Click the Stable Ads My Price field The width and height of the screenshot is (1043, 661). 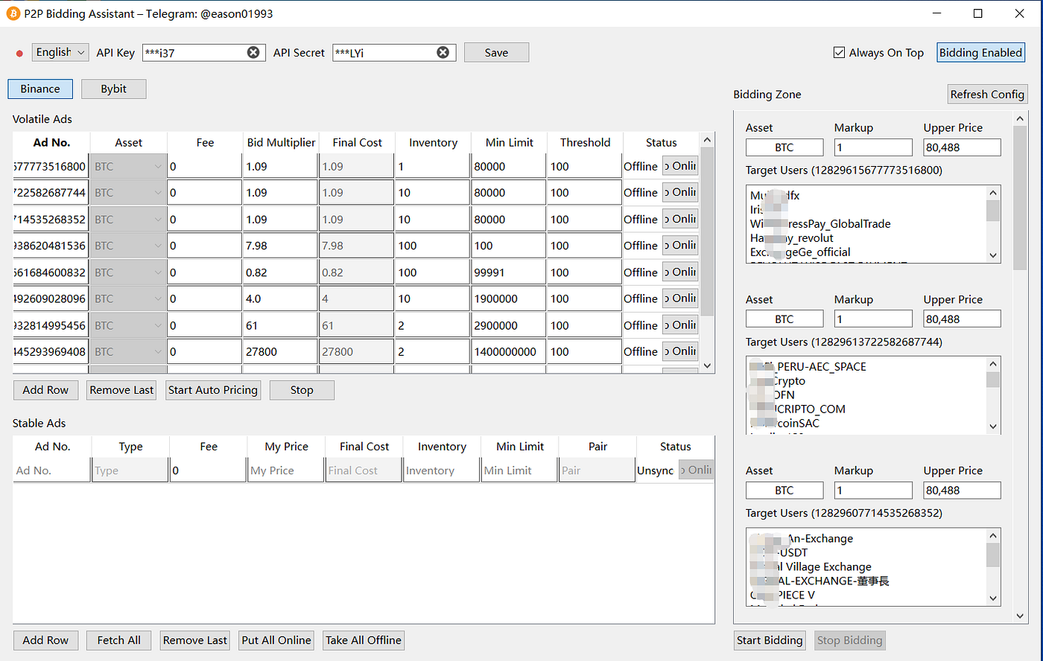pyautogui.click(x=285, y=470)
